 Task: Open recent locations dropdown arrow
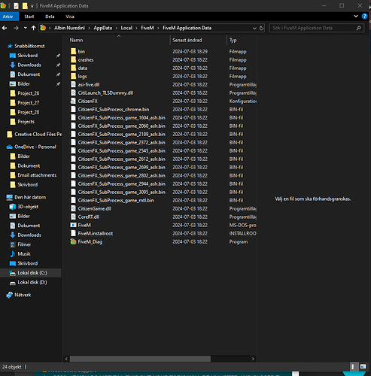pos(26,28)
